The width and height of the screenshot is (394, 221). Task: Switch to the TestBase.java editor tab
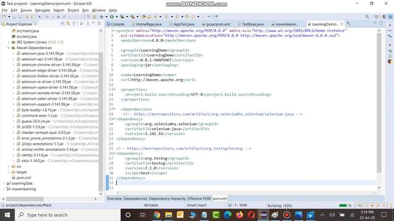(251, 25)
